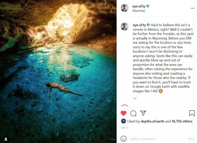
Task: Open post options three-dots menu
Action: 192,8
